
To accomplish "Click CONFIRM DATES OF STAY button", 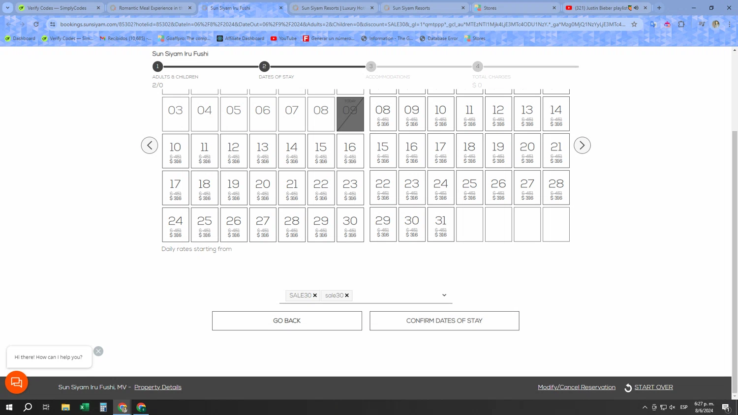I will click(444, 321).
